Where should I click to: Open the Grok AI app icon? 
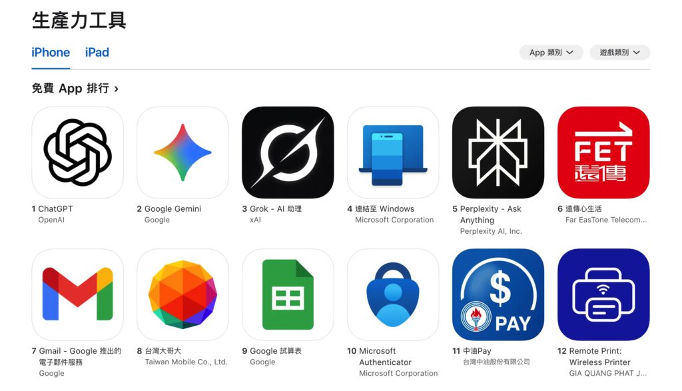coord(288,153)
